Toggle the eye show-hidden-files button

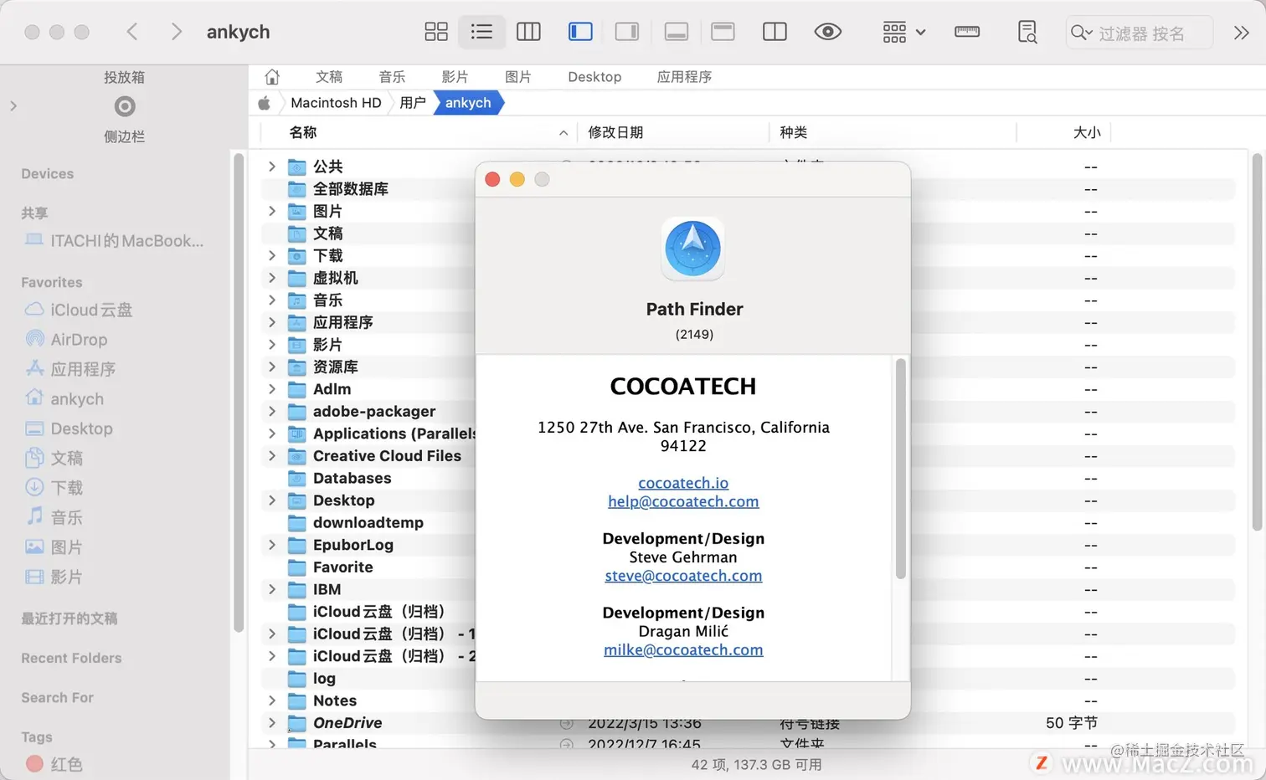click(x=828, y=32)
